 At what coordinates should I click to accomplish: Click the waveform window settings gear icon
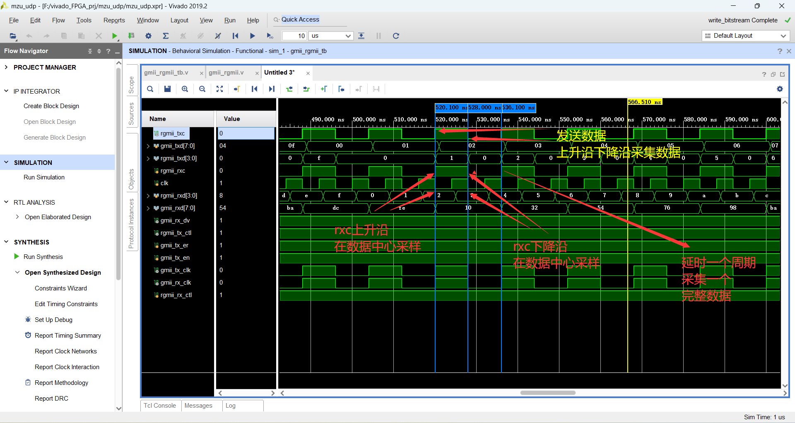(780, 89)
